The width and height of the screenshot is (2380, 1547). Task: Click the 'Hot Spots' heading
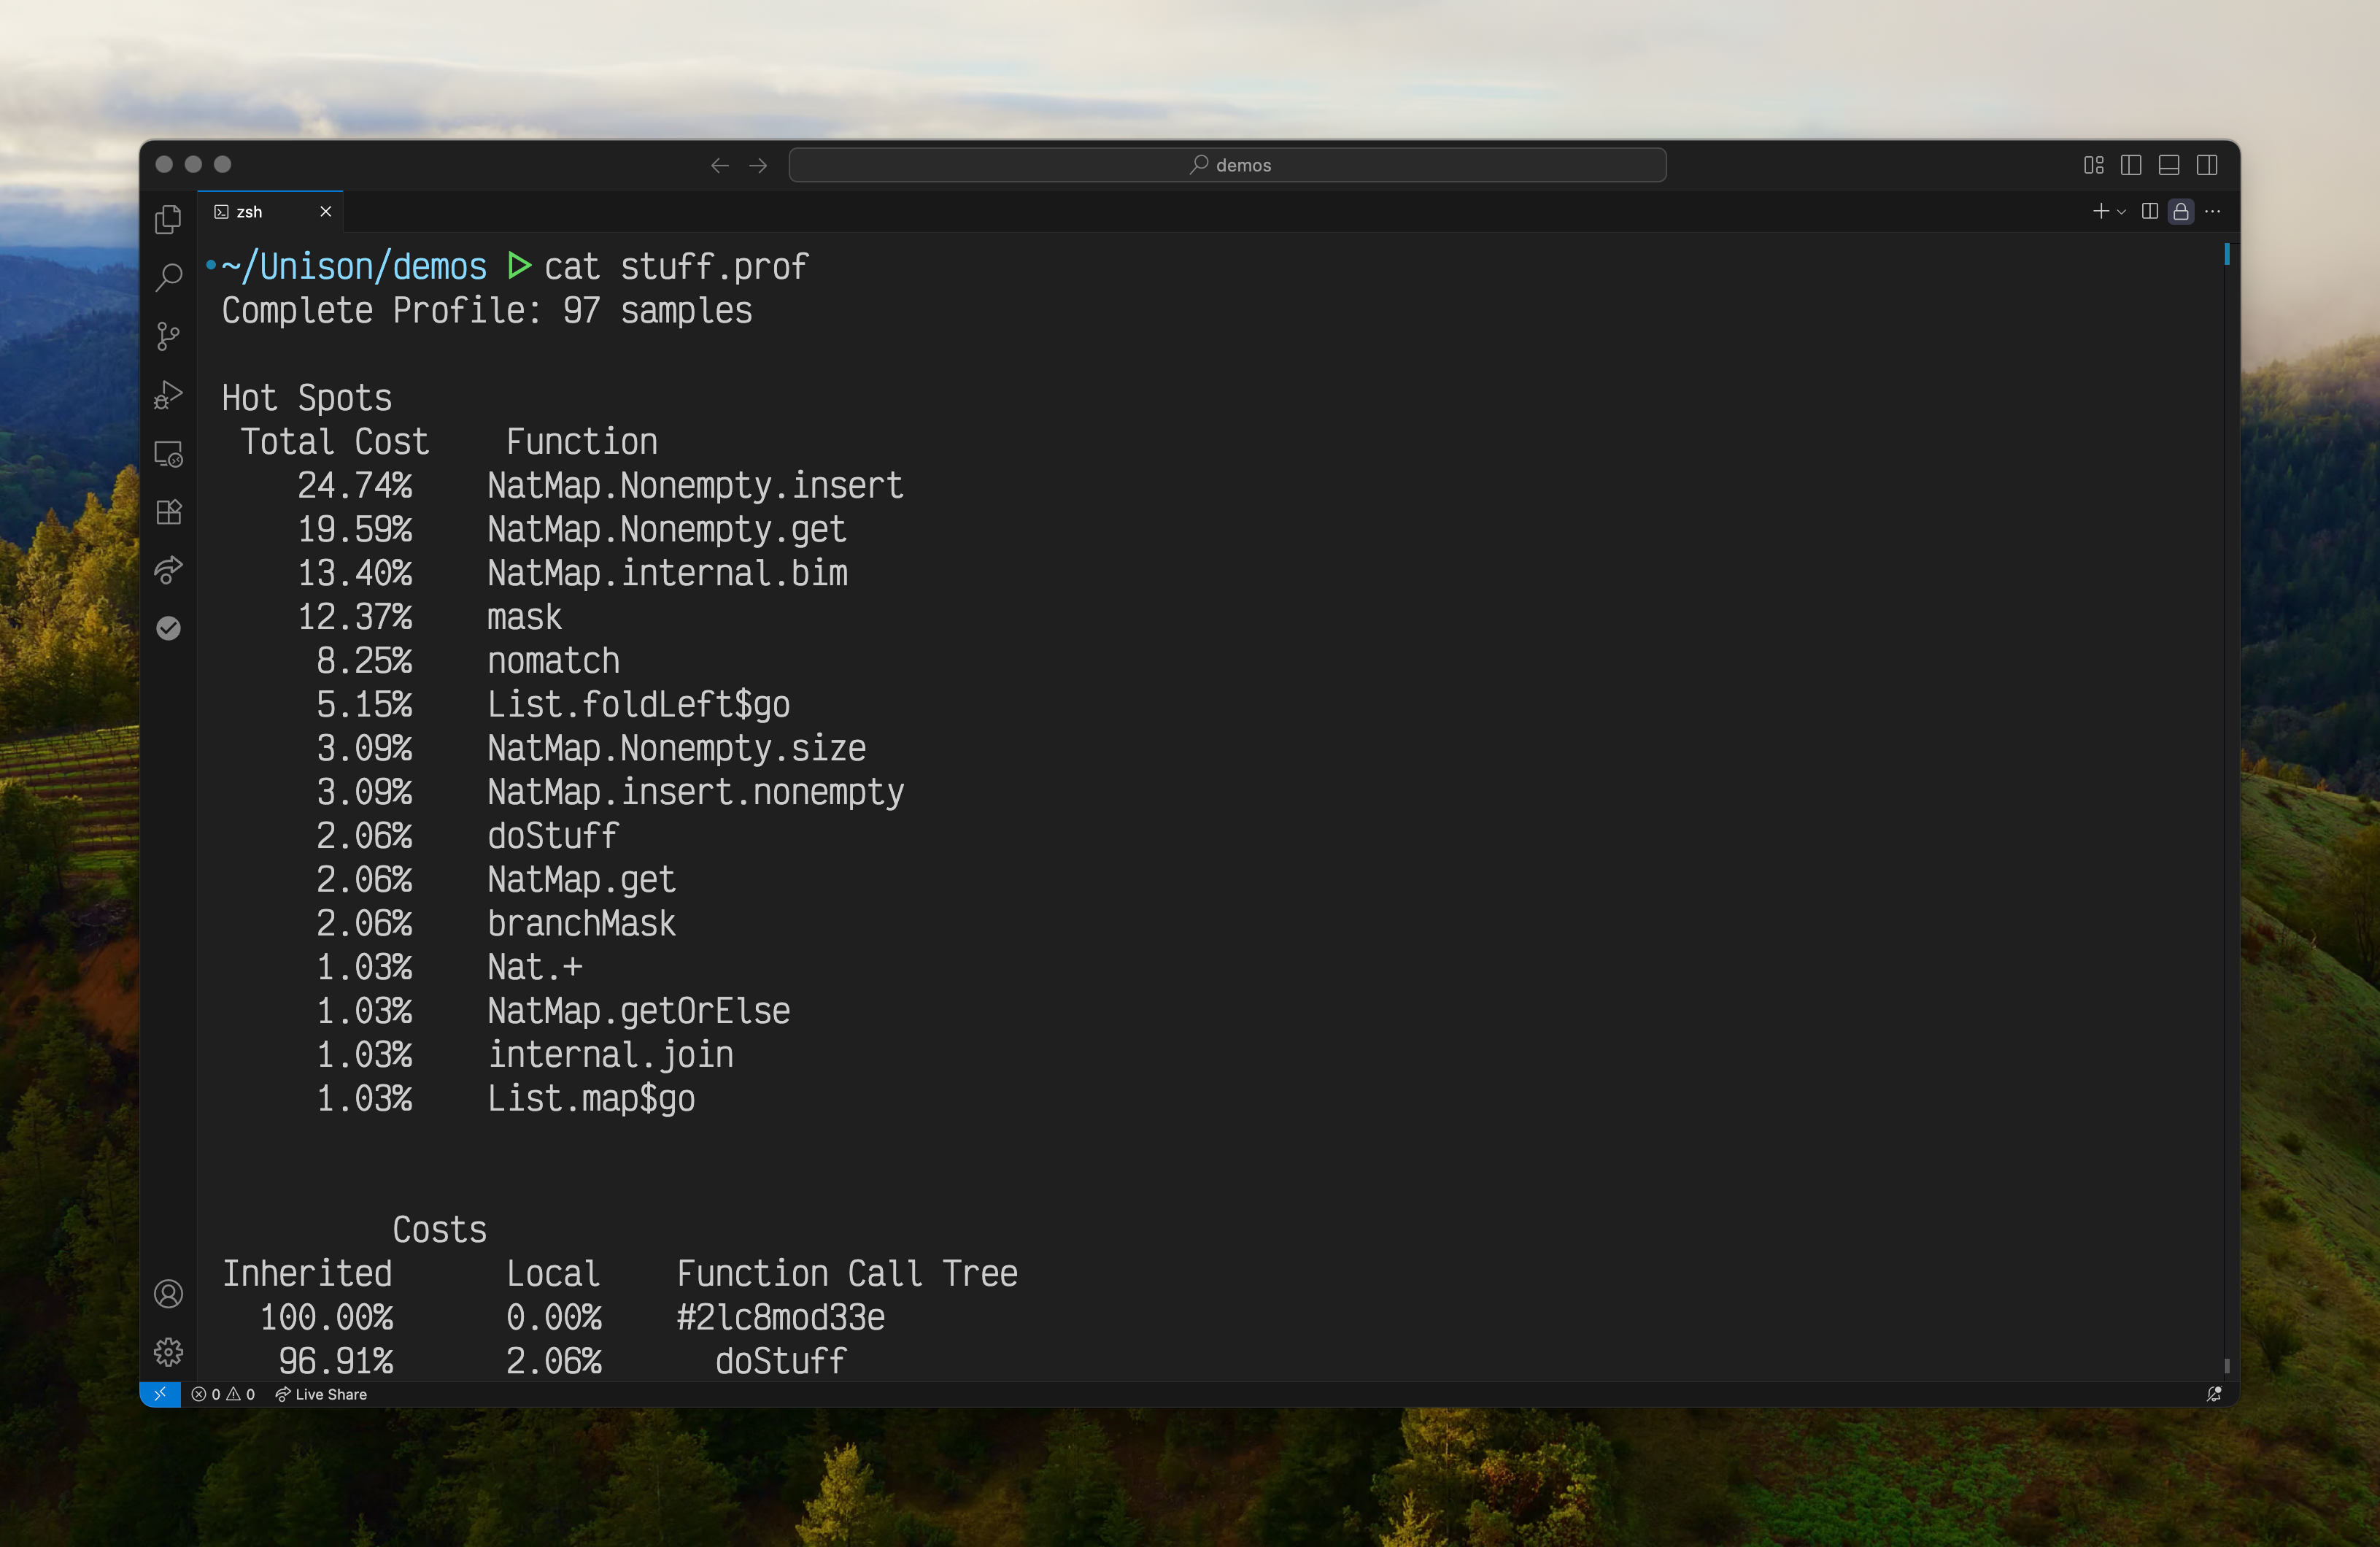[x=307, y=398]
